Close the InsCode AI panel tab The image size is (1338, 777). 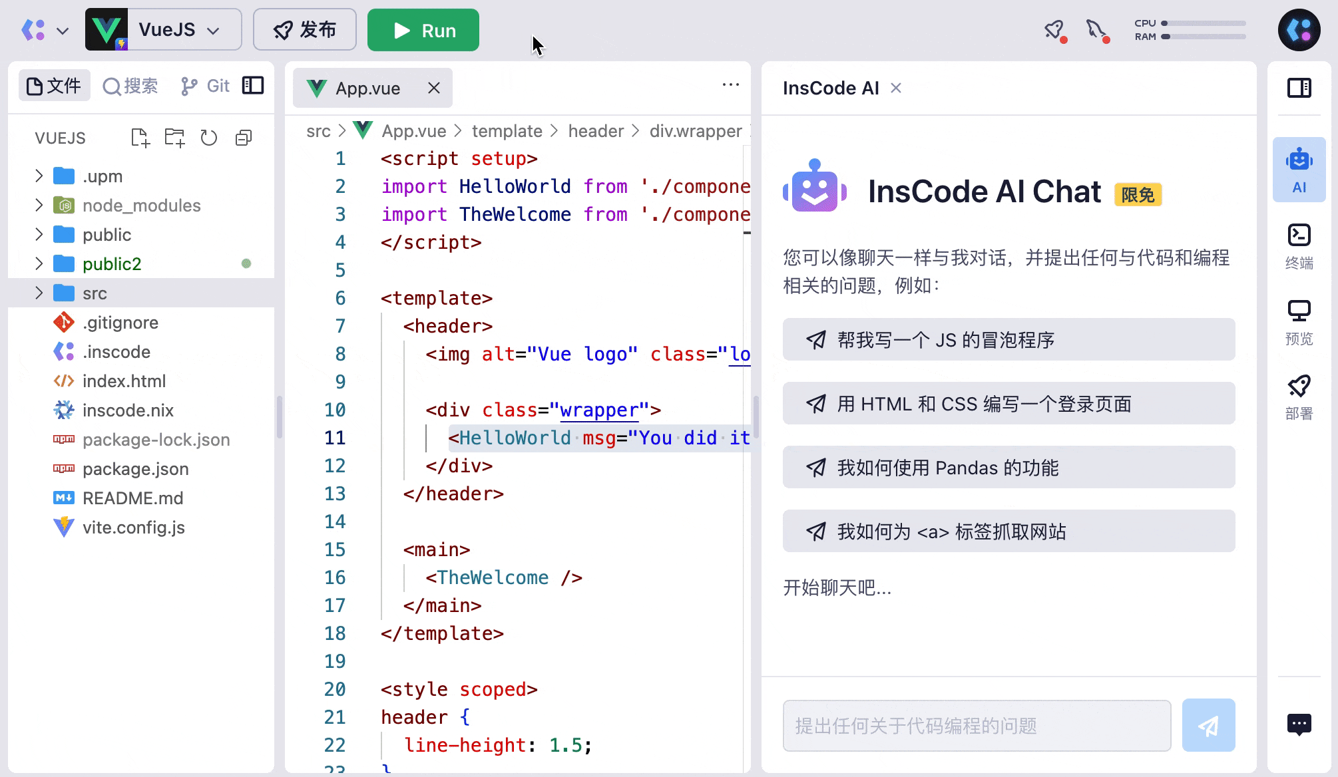pos(896,88)
